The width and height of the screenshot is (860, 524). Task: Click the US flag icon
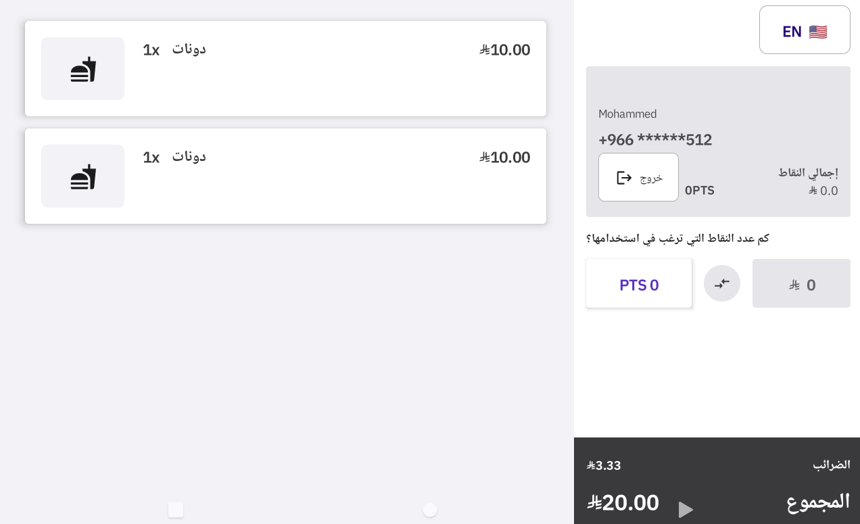[x=818, y=32]
